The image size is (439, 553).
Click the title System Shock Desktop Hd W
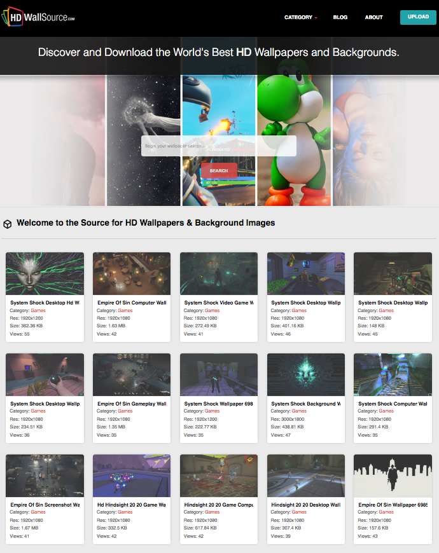pyautogui.click(x=45, y=303)
